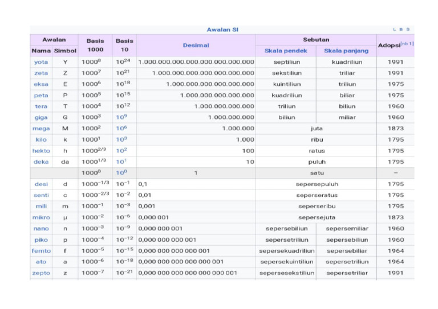The height and width of the screenshot is (309, 438).
Task: Follow the nb 1 footnote reference
Action: 407,43
